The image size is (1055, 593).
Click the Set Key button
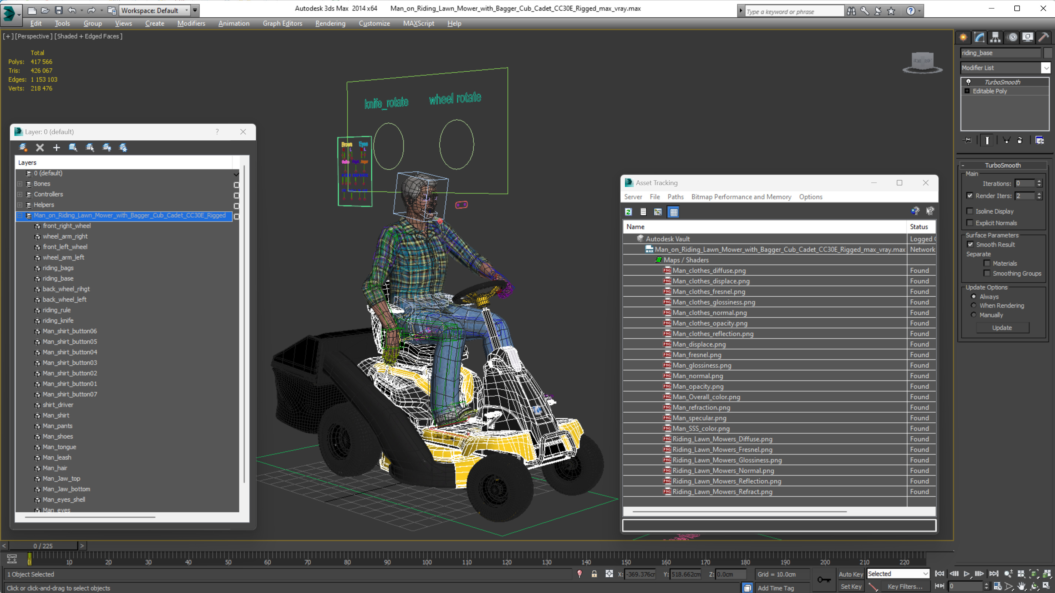851,586
